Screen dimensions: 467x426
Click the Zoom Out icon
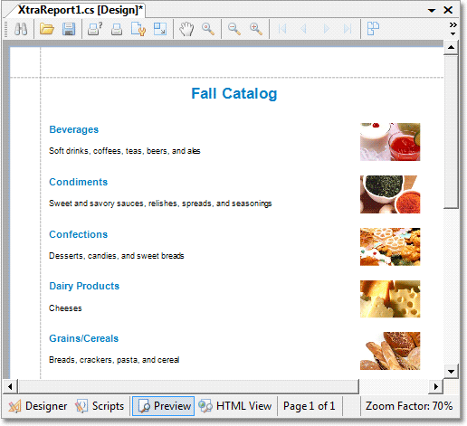[234, 29]
